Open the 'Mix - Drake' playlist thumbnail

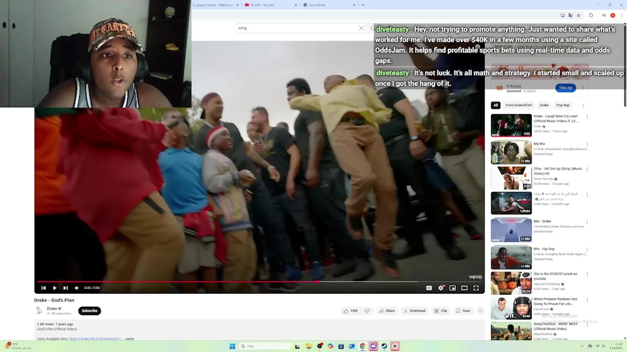click(511, 230)
